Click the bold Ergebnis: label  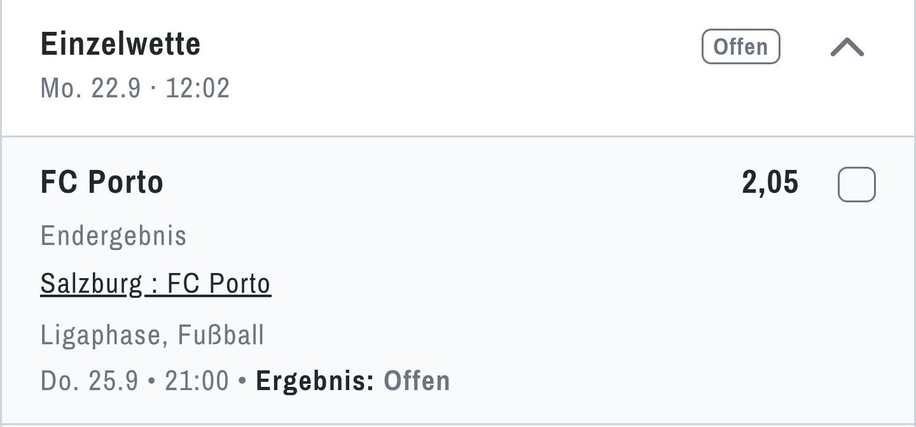point(315,381)
